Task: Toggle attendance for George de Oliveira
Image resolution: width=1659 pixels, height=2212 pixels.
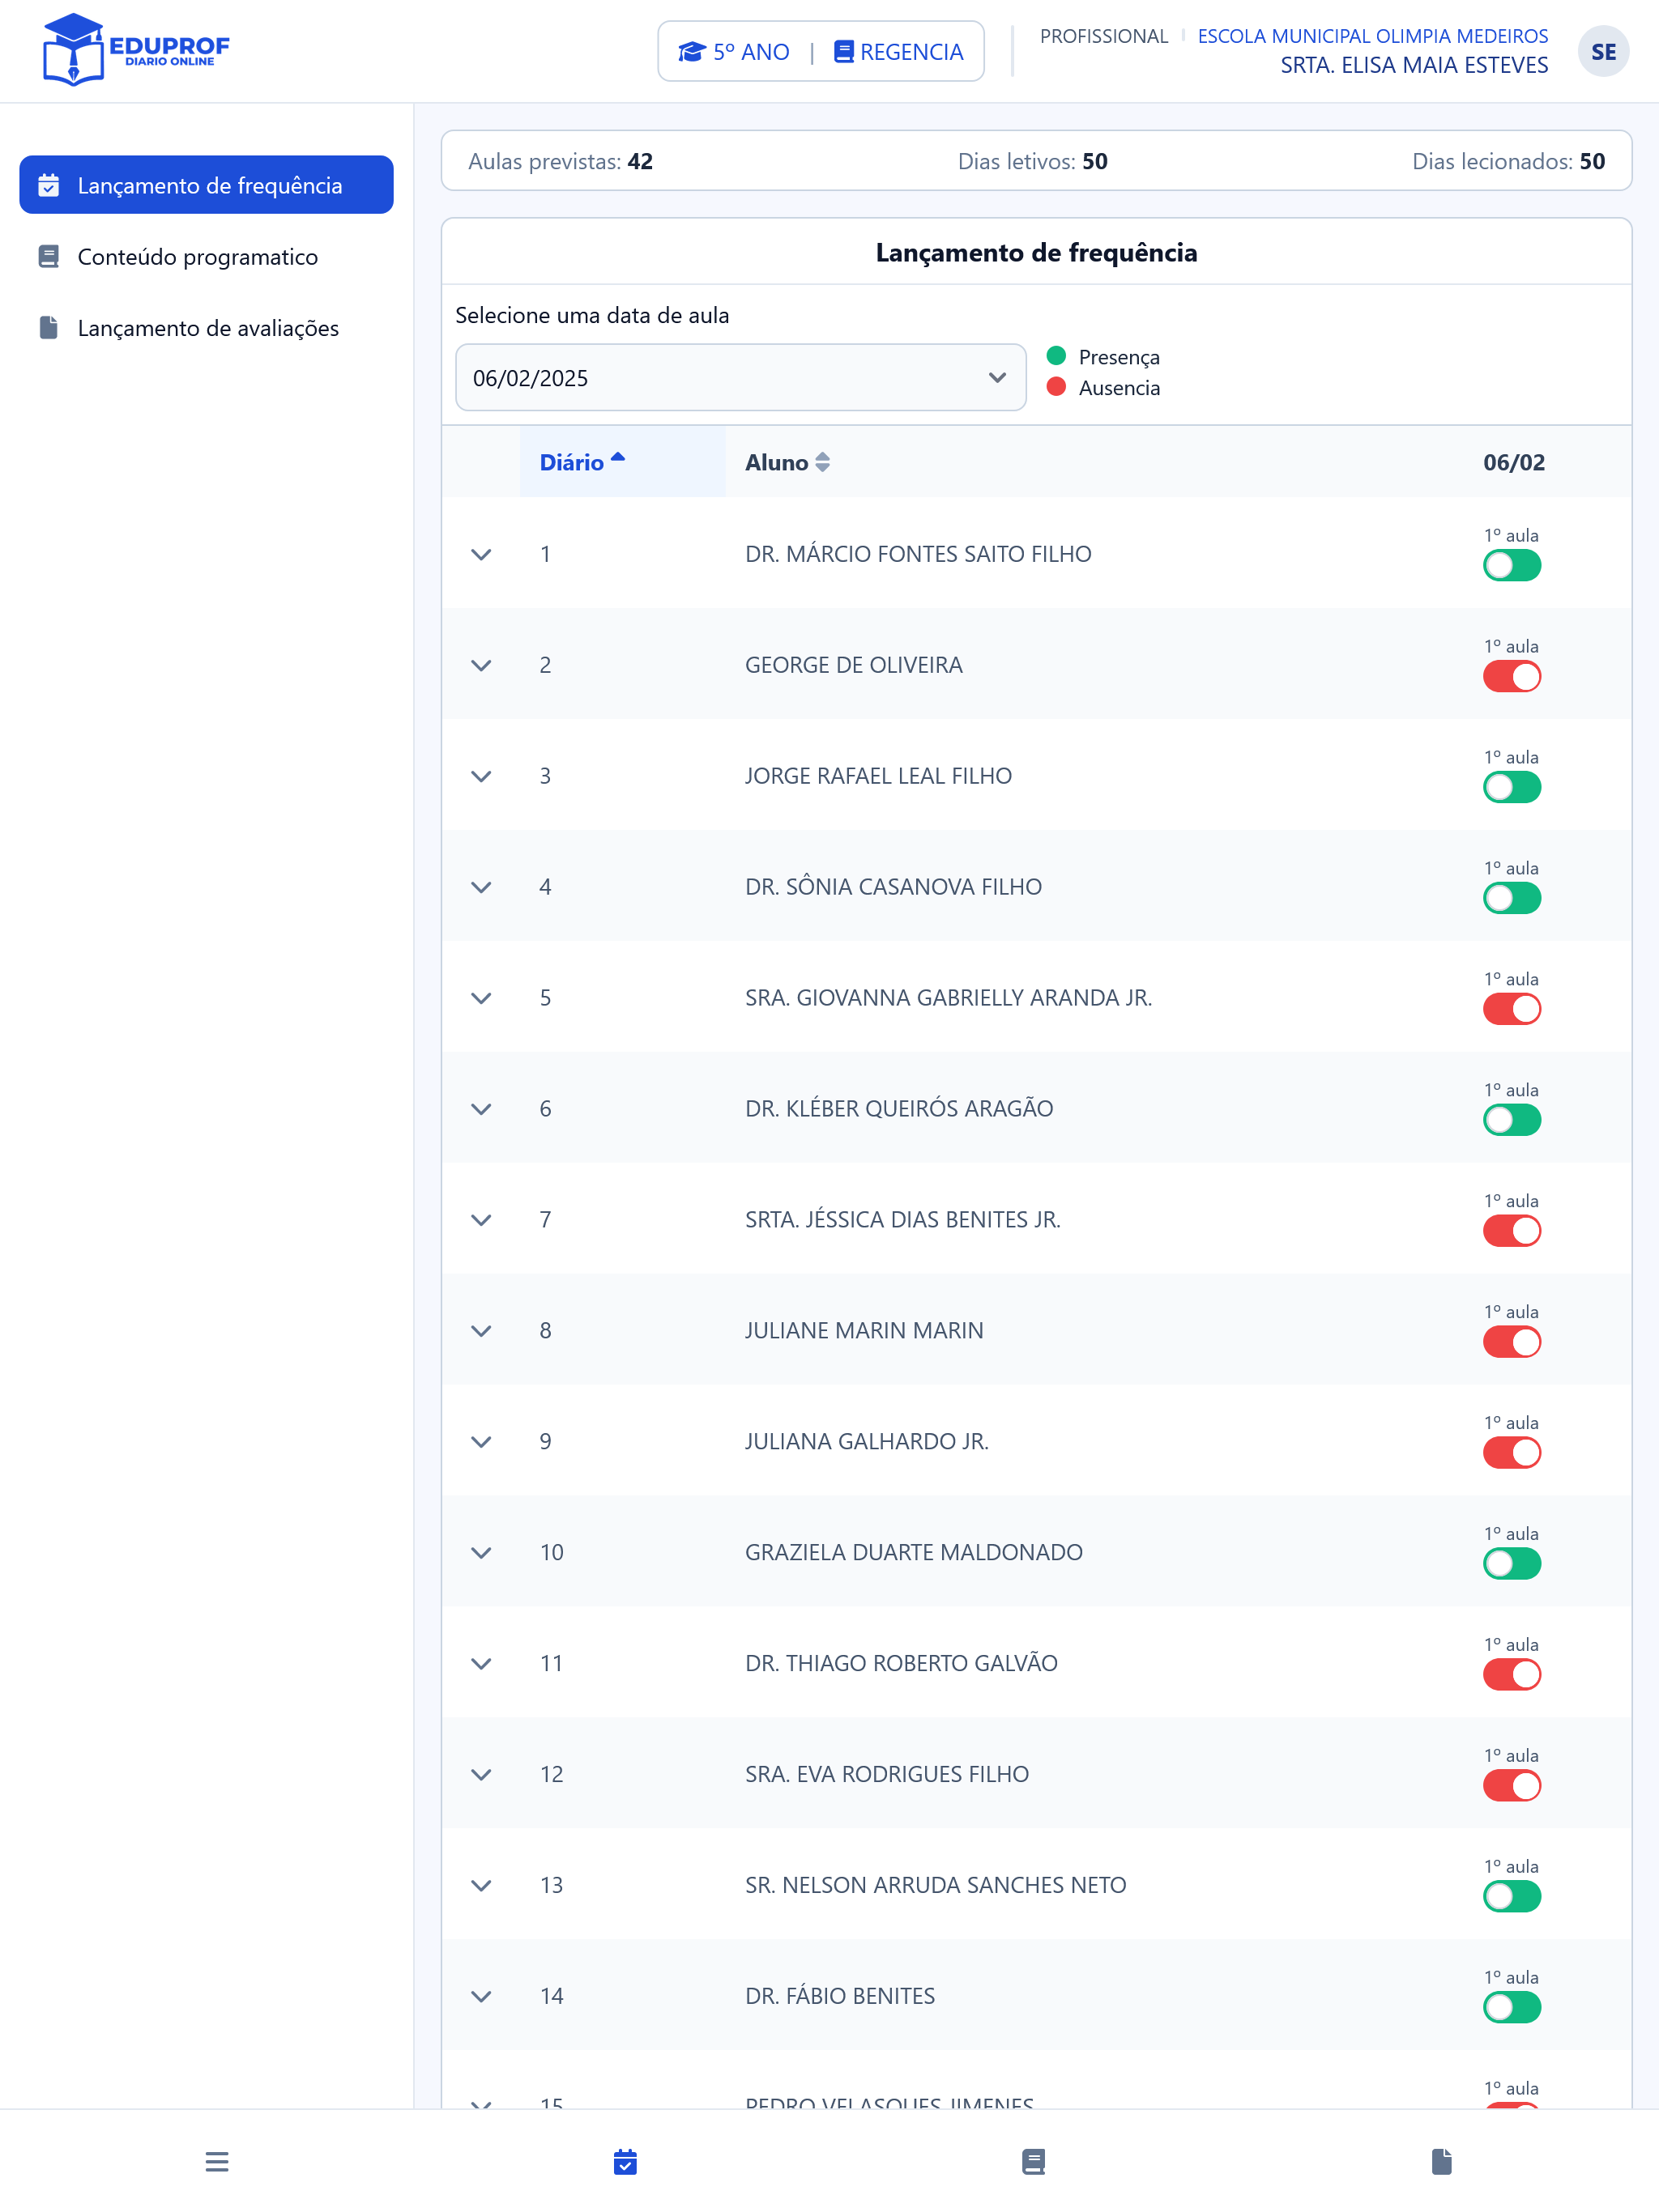Action: [x=1511, y=676]
